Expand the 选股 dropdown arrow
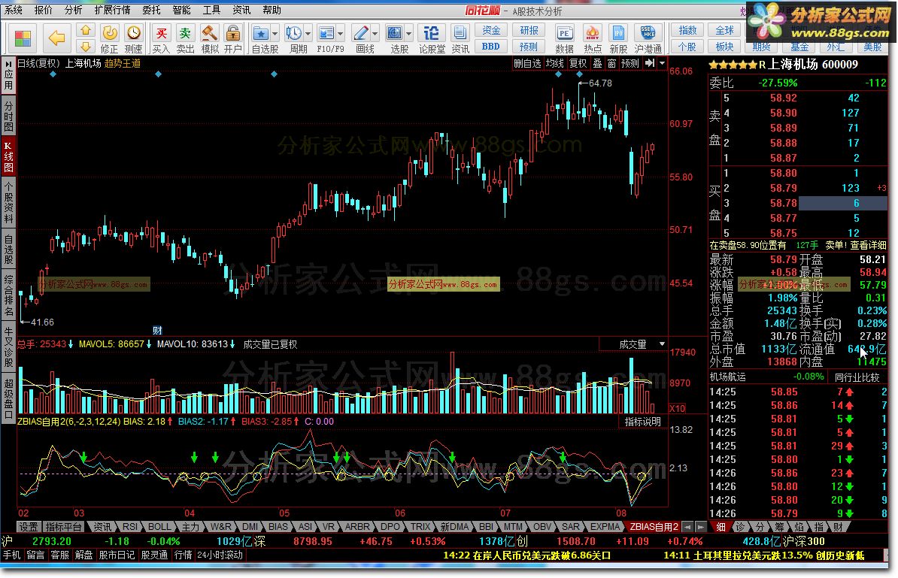The width and height of the screenshot is (898, 578). 409,33
